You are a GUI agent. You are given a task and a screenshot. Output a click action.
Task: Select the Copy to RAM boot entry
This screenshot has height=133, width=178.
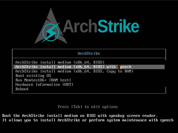(x=74, y=71)
